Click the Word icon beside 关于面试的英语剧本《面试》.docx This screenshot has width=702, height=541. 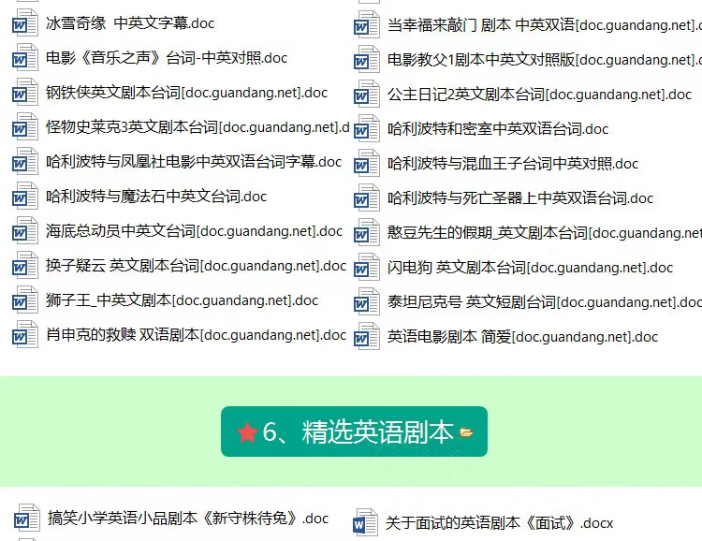365,522
